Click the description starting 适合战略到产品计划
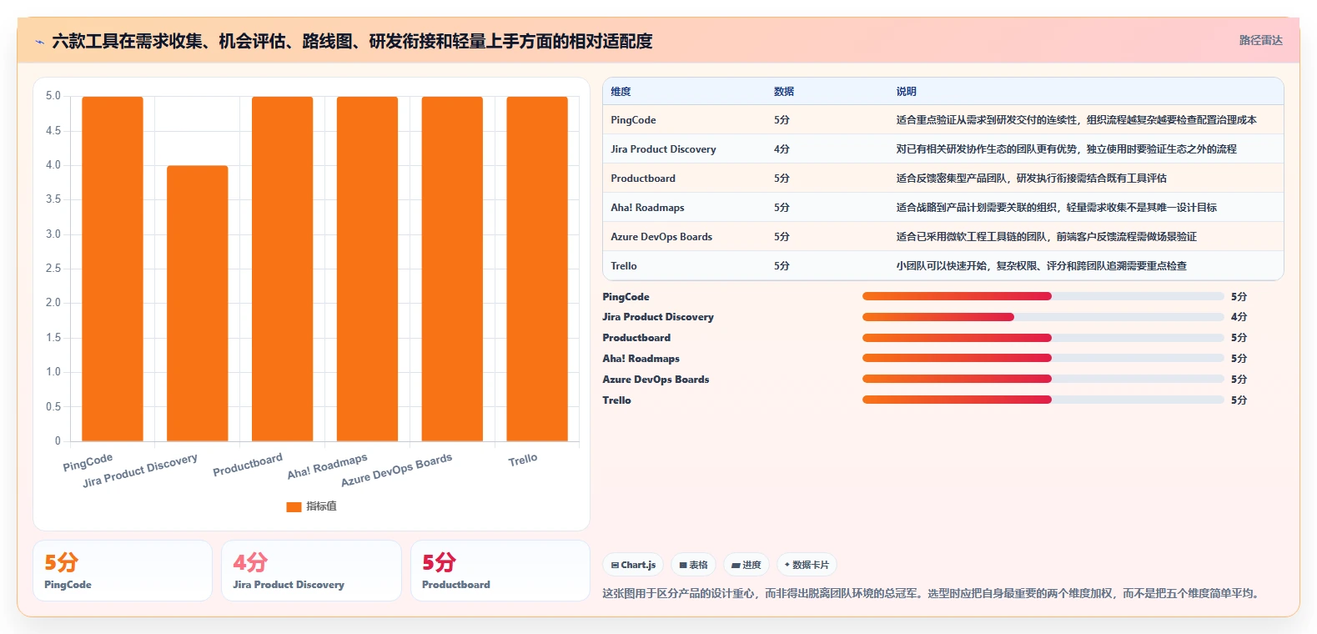The height and width of the screenshot is (634, 1317). tap(1056, 208)
